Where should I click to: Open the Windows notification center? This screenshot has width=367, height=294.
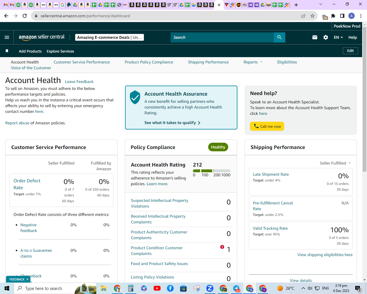click(358, 288)
